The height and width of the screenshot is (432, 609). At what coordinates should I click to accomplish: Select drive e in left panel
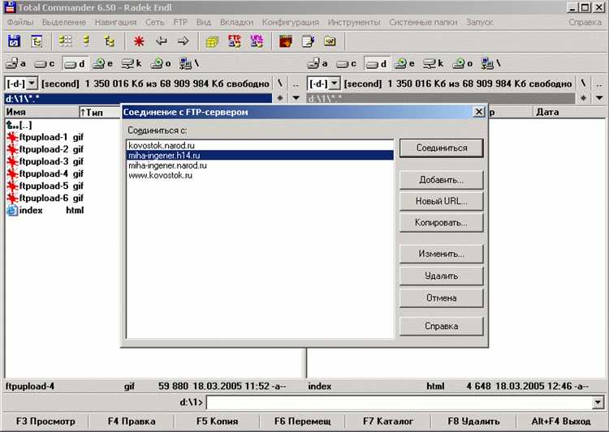pyautogui.click(x=103, y=63)
